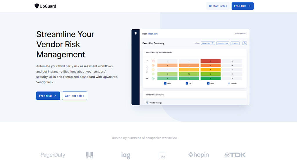This screenshot has width=297, height=167.
Task: Click the PagerDuty logo
Action: 53,155
